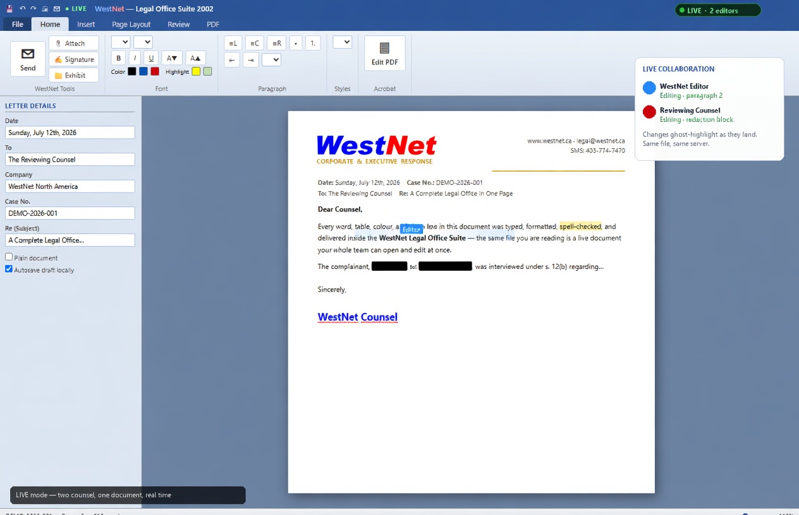Toggle Bold formatting
This screenshot has width=799, height=515.
pyautogui.click(x=118, y=58)
